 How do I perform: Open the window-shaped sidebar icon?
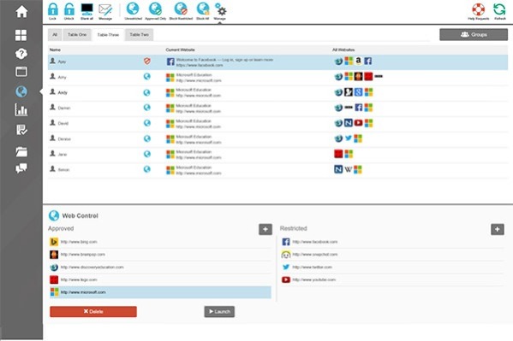click(x=21, y=72)
